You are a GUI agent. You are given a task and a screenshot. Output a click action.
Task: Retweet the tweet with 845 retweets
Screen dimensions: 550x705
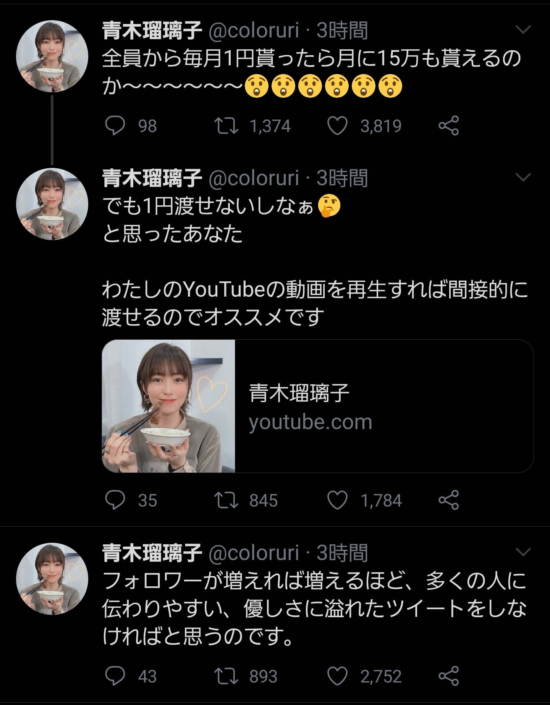(x=226, y=500)
